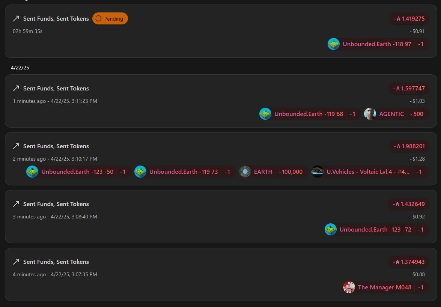Click The Manager M048 avatar icon

tap(349, 287)
